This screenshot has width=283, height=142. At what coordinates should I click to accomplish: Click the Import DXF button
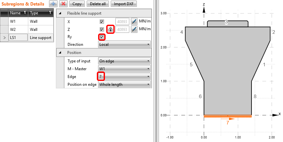(x=123, y=4)
